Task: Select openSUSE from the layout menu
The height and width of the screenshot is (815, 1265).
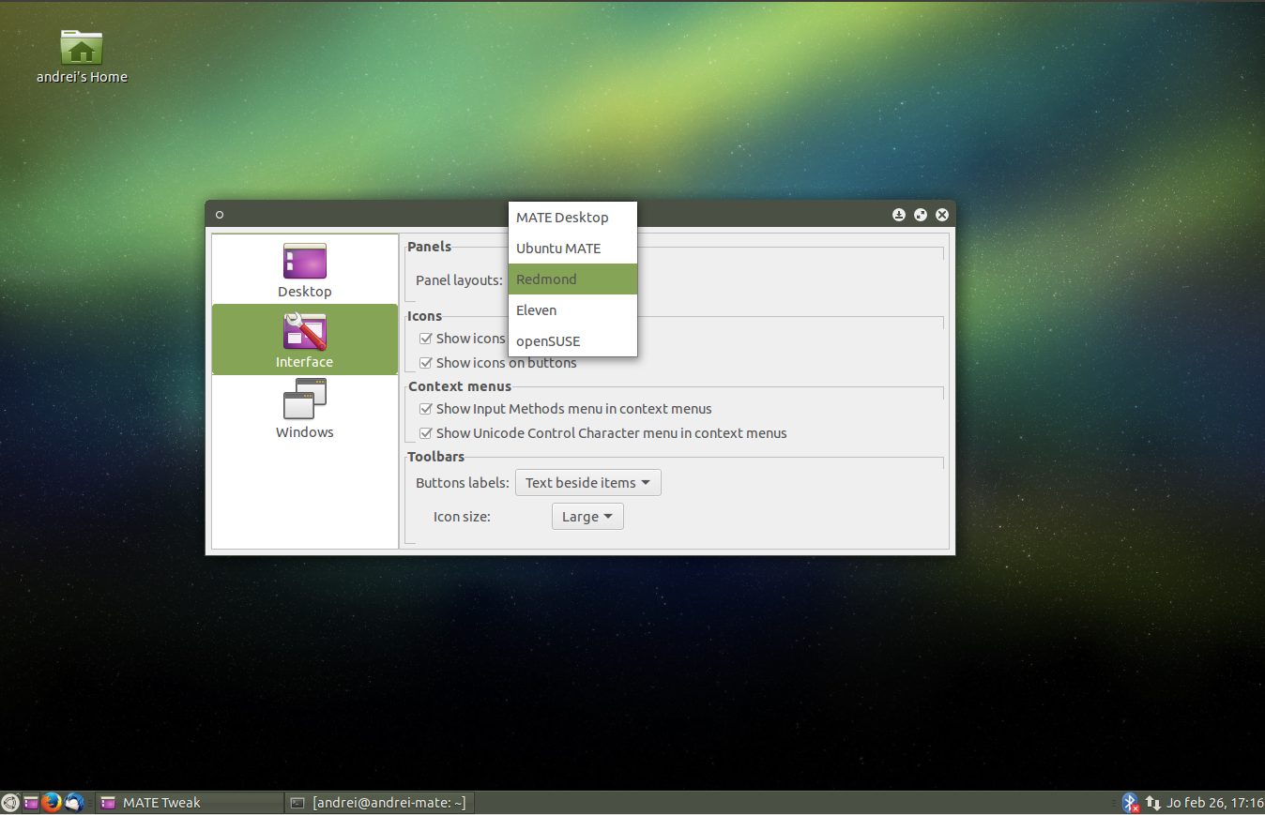Action: (x=572, y=340)
